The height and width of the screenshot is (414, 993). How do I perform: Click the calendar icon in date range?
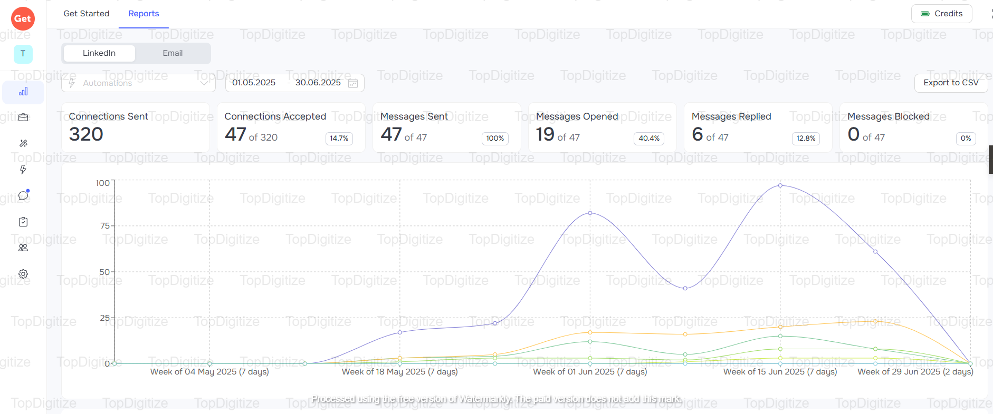[x=354, y=83]
